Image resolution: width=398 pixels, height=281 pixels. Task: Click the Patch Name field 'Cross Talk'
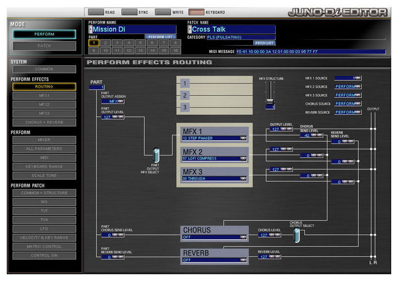coord(231,29)
